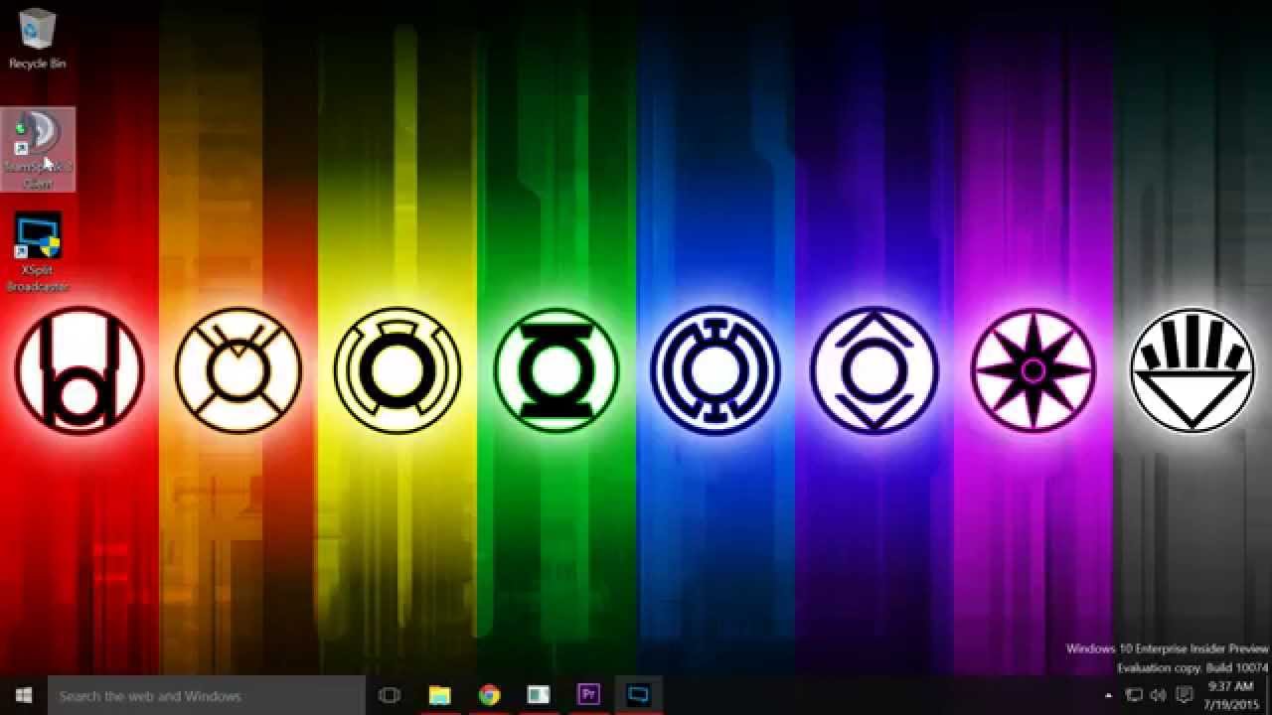Select the Recycle Bin desktop icon
The image size is (1272, 715).
pyautogui.click(x=37, y=38)
